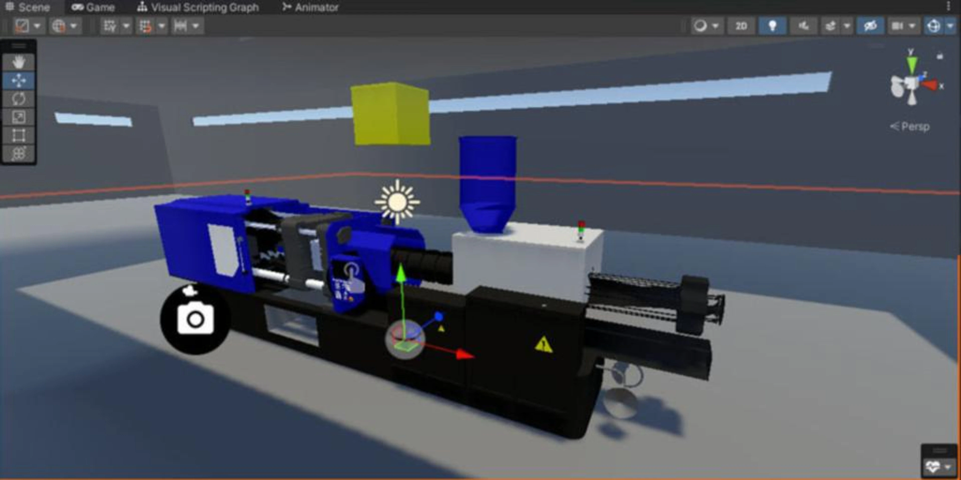Click the large yellow warning sign on machine
961x480 pixels.
(544, 345)
